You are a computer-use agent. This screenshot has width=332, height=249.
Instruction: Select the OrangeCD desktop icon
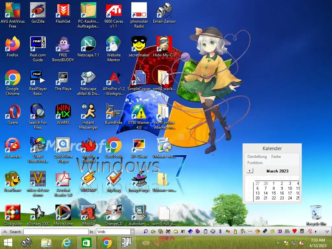114,215
